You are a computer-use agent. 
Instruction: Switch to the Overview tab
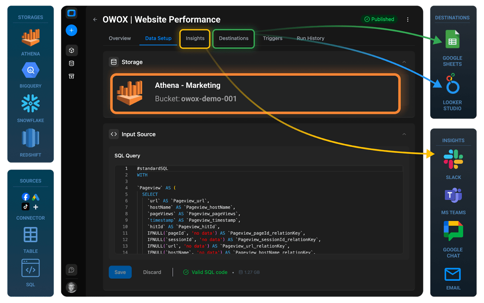[120, 38]
